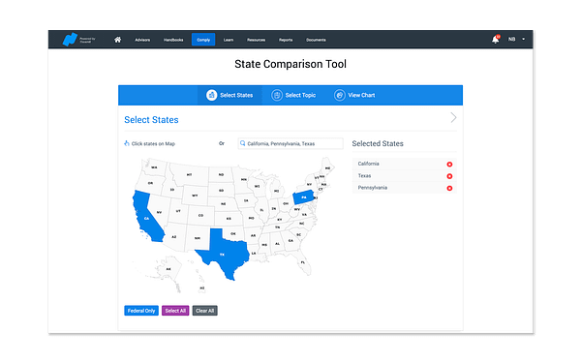The image size is (581, 363).
Task: Select Missouri (MO) on the map
Action: tap(251, 218)
